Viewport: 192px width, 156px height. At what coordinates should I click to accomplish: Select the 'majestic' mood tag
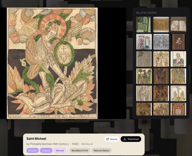(46, 151)
